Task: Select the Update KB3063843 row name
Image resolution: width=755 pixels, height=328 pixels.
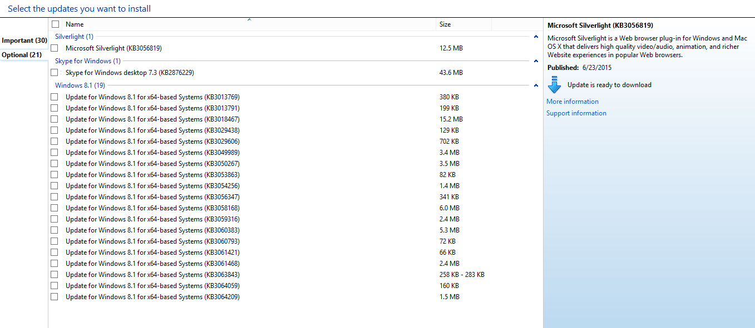Action: (152, 275)
